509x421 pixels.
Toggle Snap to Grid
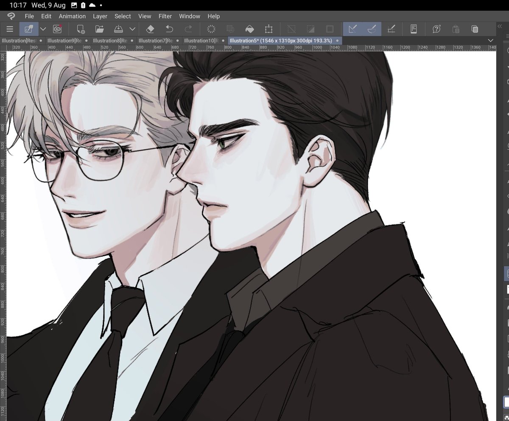coord(391,29)
